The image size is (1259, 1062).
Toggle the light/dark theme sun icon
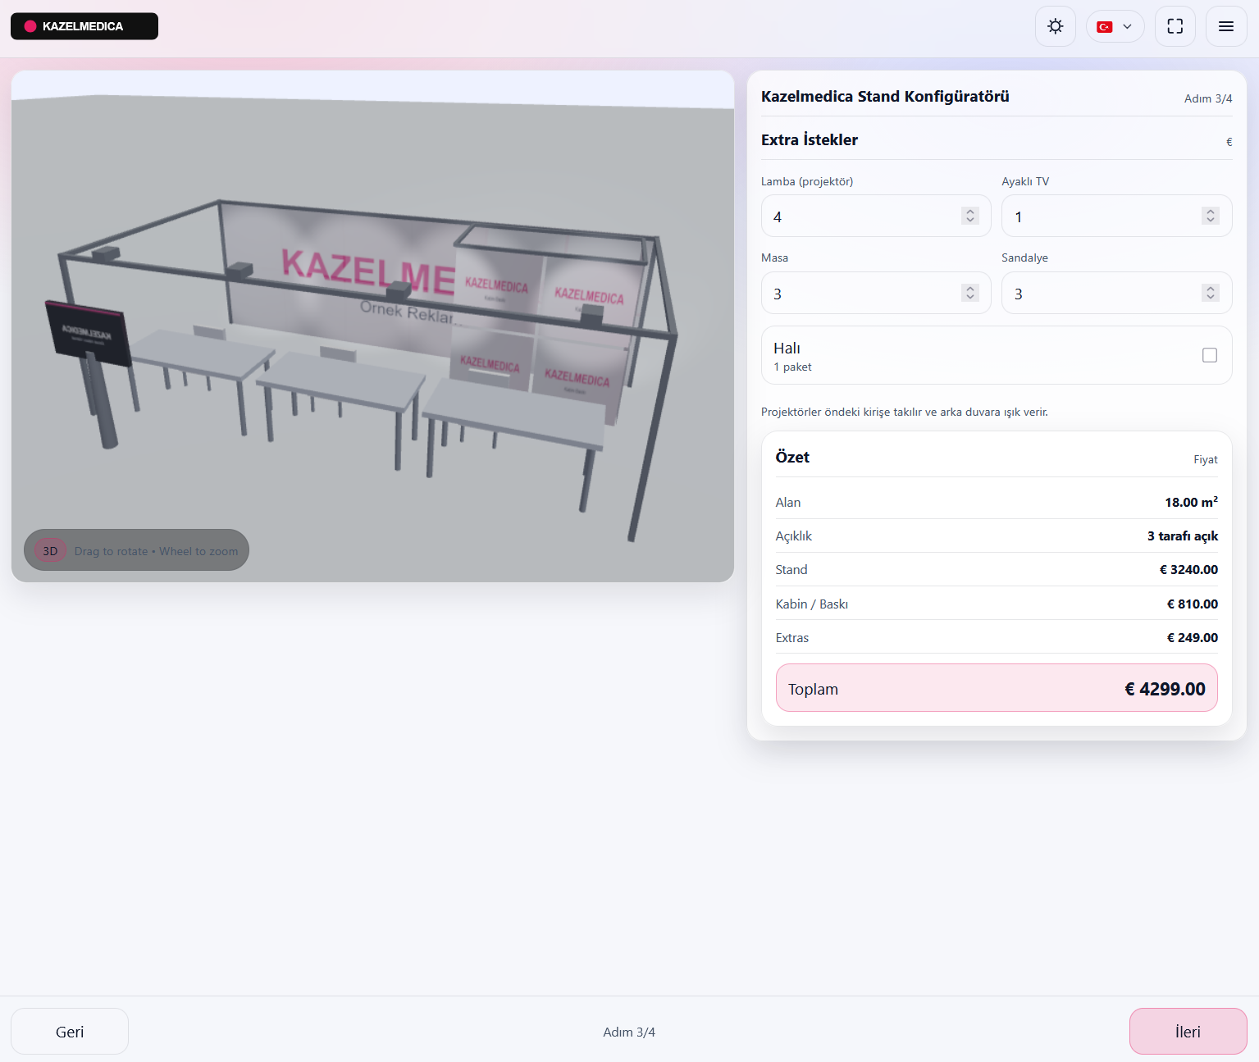(x=1055, y=26)
